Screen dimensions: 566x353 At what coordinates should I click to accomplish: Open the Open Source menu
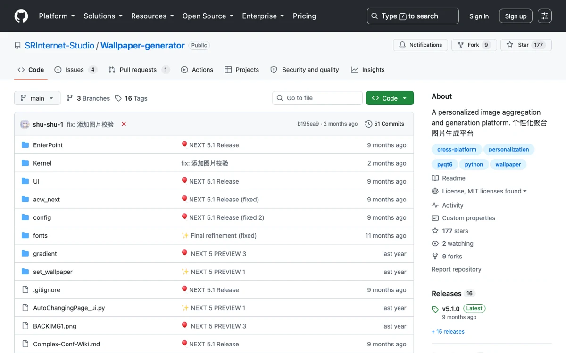(x=208, y=16)
